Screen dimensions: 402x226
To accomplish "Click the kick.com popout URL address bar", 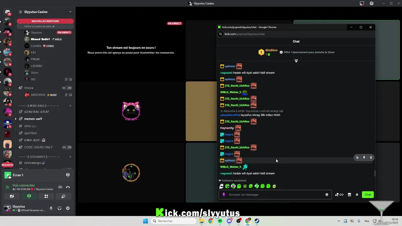I will [x=245, y=34].
